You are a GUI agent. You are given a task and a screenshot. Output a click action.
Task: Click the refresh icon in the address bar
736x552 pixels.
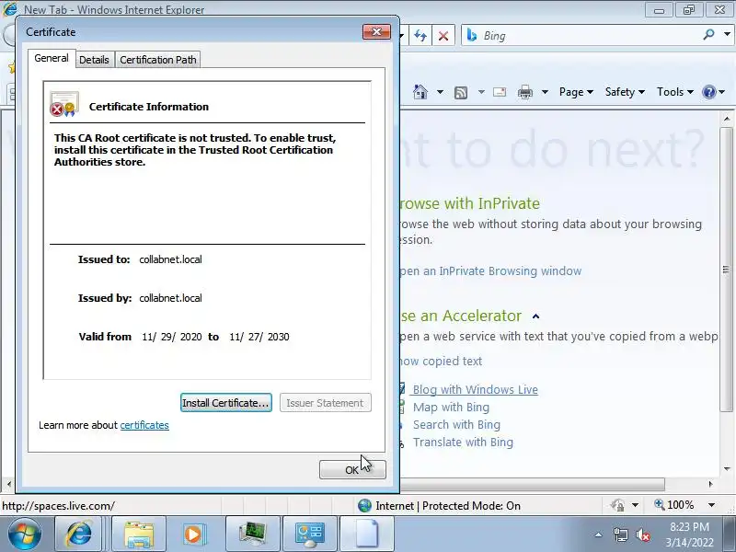coord(420,36)
